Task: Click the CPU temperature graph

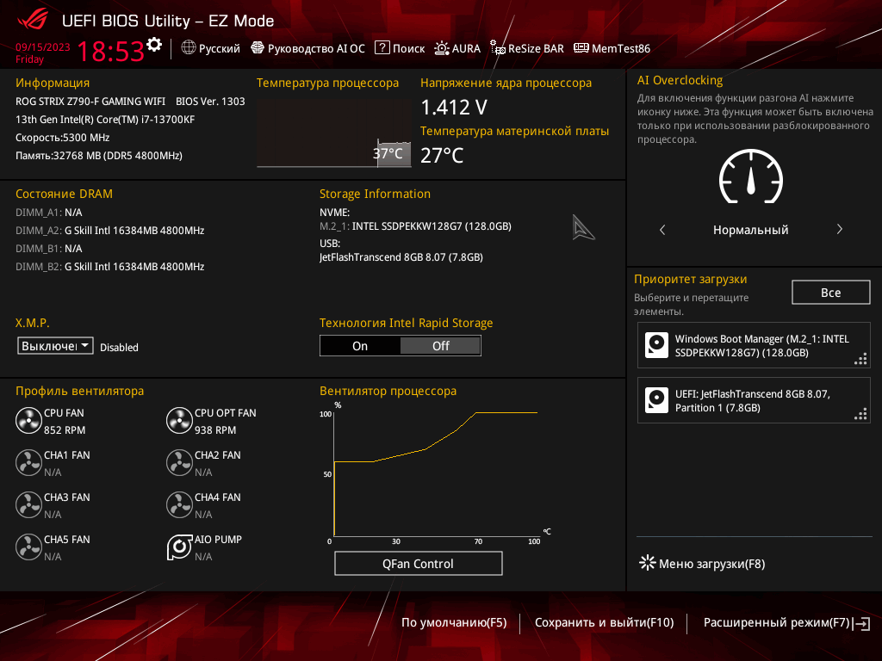Action: pyautogui.click(x=334, y=133)
